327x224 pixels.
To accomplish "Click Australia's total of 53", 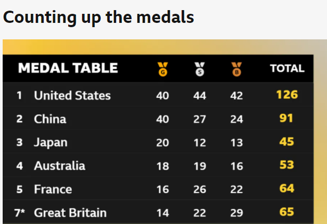I will click(x=287, y=165).
